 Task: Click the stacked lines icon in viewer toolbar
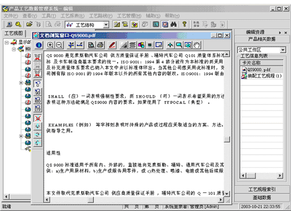click(133, 45)
